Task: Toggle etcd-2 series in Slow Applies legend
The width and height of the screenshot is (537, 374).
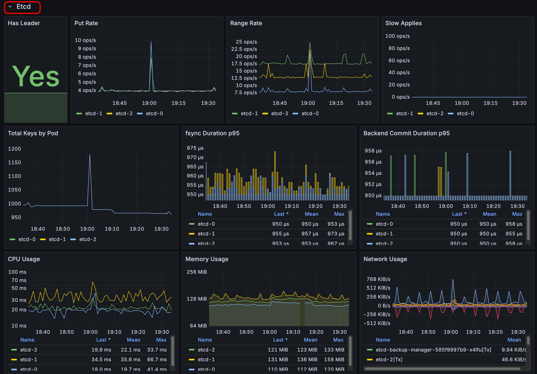Action: coord(435,114)
